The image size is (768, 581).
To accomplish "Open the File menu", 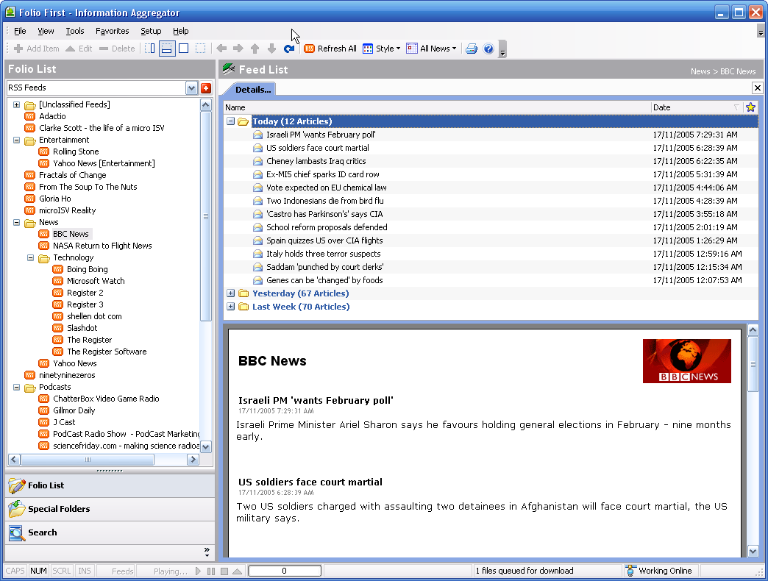I will 20,31.
